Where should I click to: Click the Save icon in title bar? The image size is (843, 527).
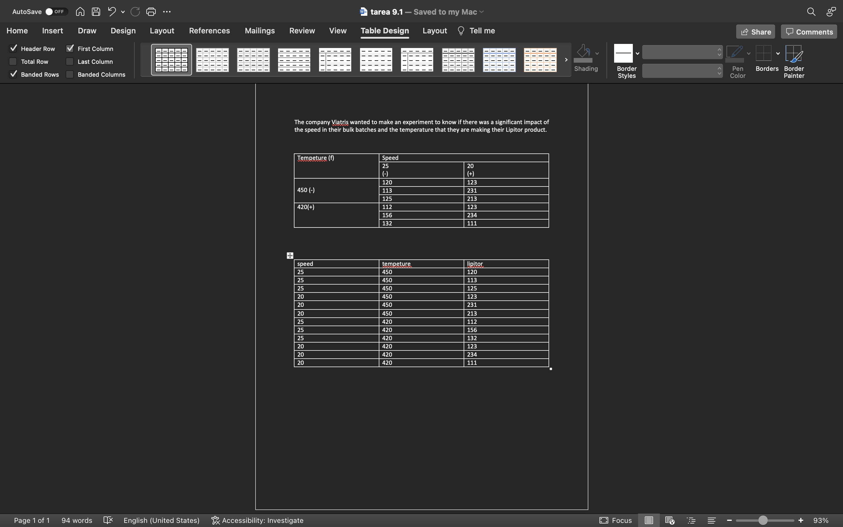[96, 12]
